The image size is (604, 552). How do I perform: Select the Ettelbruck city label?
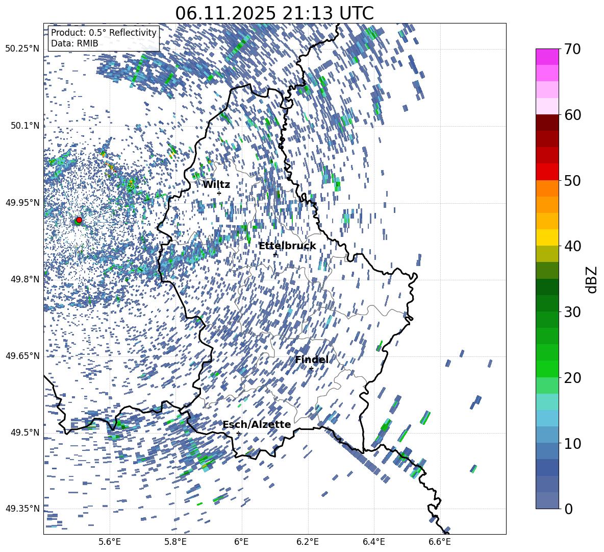pyautogui.click(x=287, y=246)
